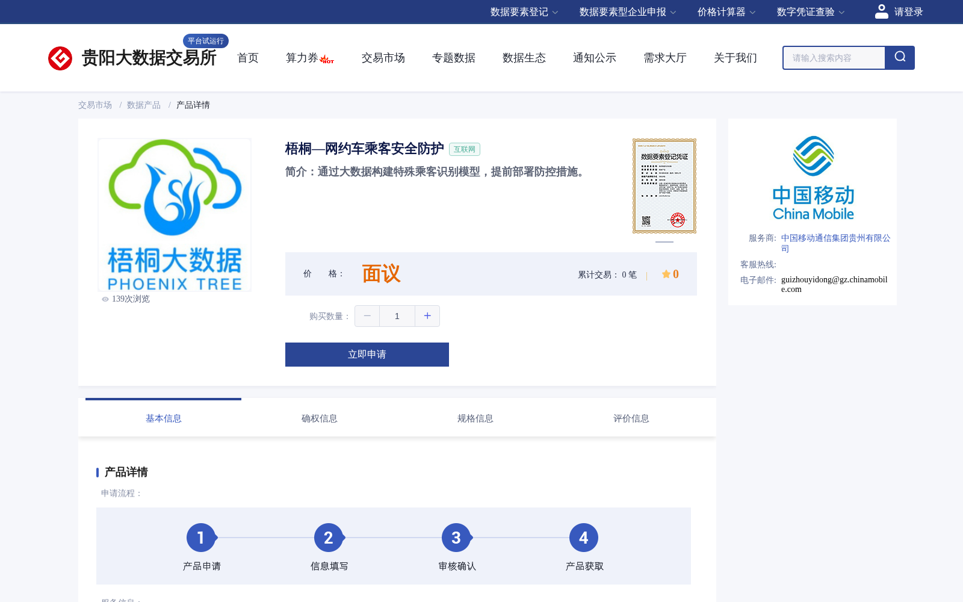The height and width of the screenshot is (602, 963).
Task: Click the 累计交易 0笔 text
Action: click(x=607, y=275)
